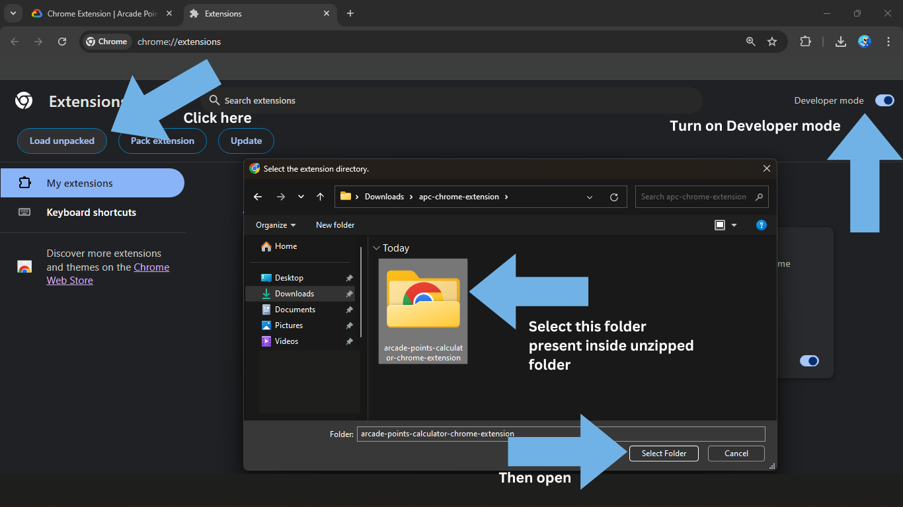The height and width of the screenshot is (507, 903).
Task: Click the Pack extension button
Action: click(x=163, y=141)
